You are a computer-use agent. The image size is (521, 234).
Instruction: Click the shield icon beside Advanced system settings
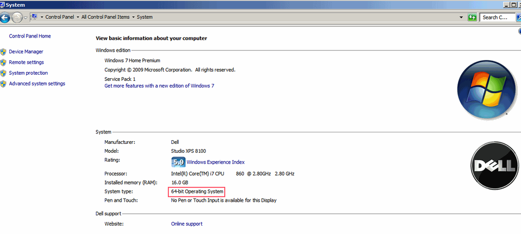click(x=3, y=84)
